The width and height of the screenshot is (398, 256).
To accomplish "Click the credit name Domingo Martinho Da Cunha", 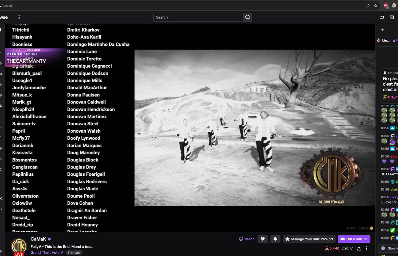I will 98,44.
